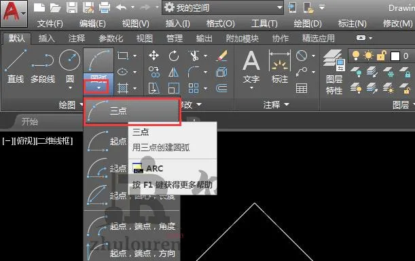This screenshot has height=261, width=415.
Task: Open the 视图(V) menu
Action: (136, 24)
